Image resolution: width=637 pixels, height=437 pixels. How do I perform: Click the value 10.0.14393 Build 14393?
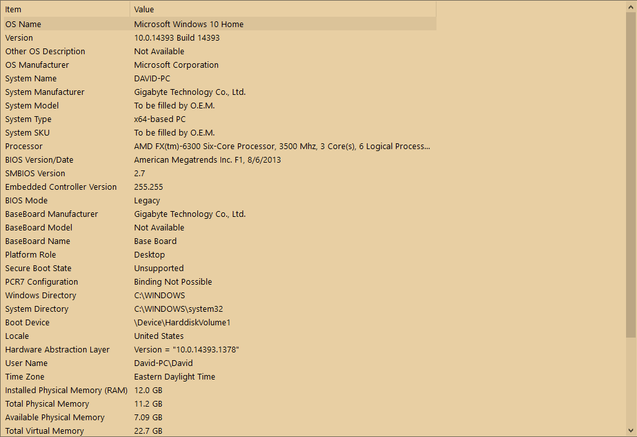coord(177,38)
